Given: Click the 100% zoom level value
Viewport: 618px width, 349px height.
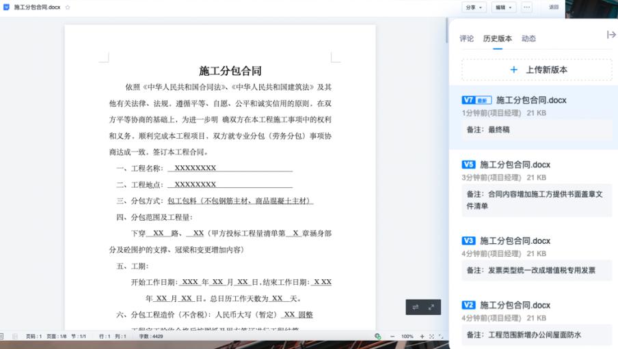Looking at the screenshot, I should 407,337.
